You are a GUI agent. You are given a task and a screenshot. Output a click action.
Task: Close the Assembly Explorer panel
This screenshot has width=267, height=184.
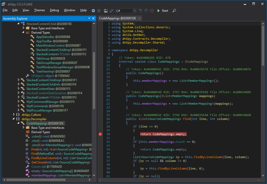coord(94,18)
